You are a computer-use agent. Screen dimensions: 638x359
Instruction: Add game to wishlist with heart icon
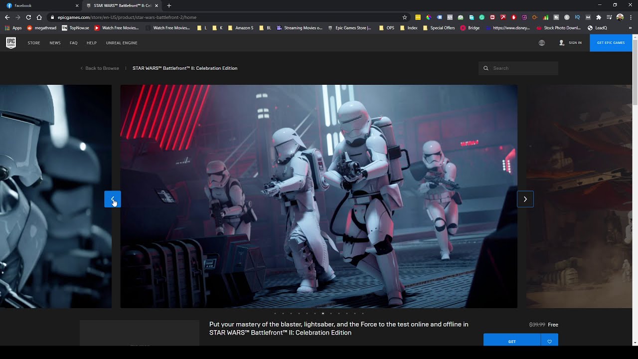[549, 341]
